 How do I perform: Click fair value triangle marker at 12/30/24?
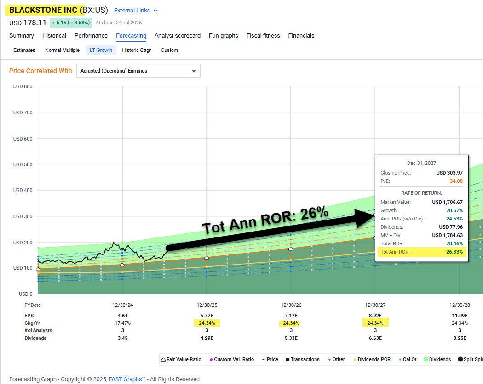(122, 265)
